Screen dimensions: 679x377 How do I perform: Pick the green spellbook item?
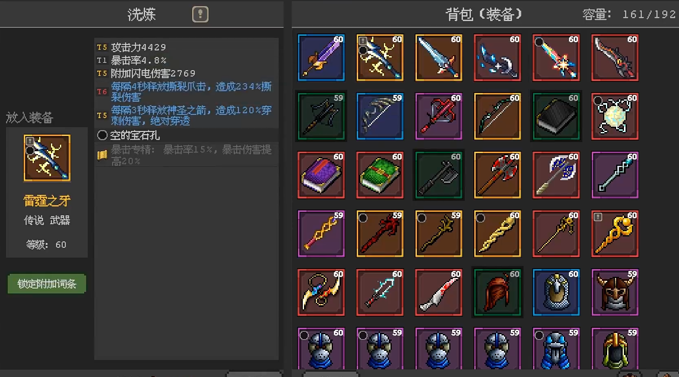point(380,175)
